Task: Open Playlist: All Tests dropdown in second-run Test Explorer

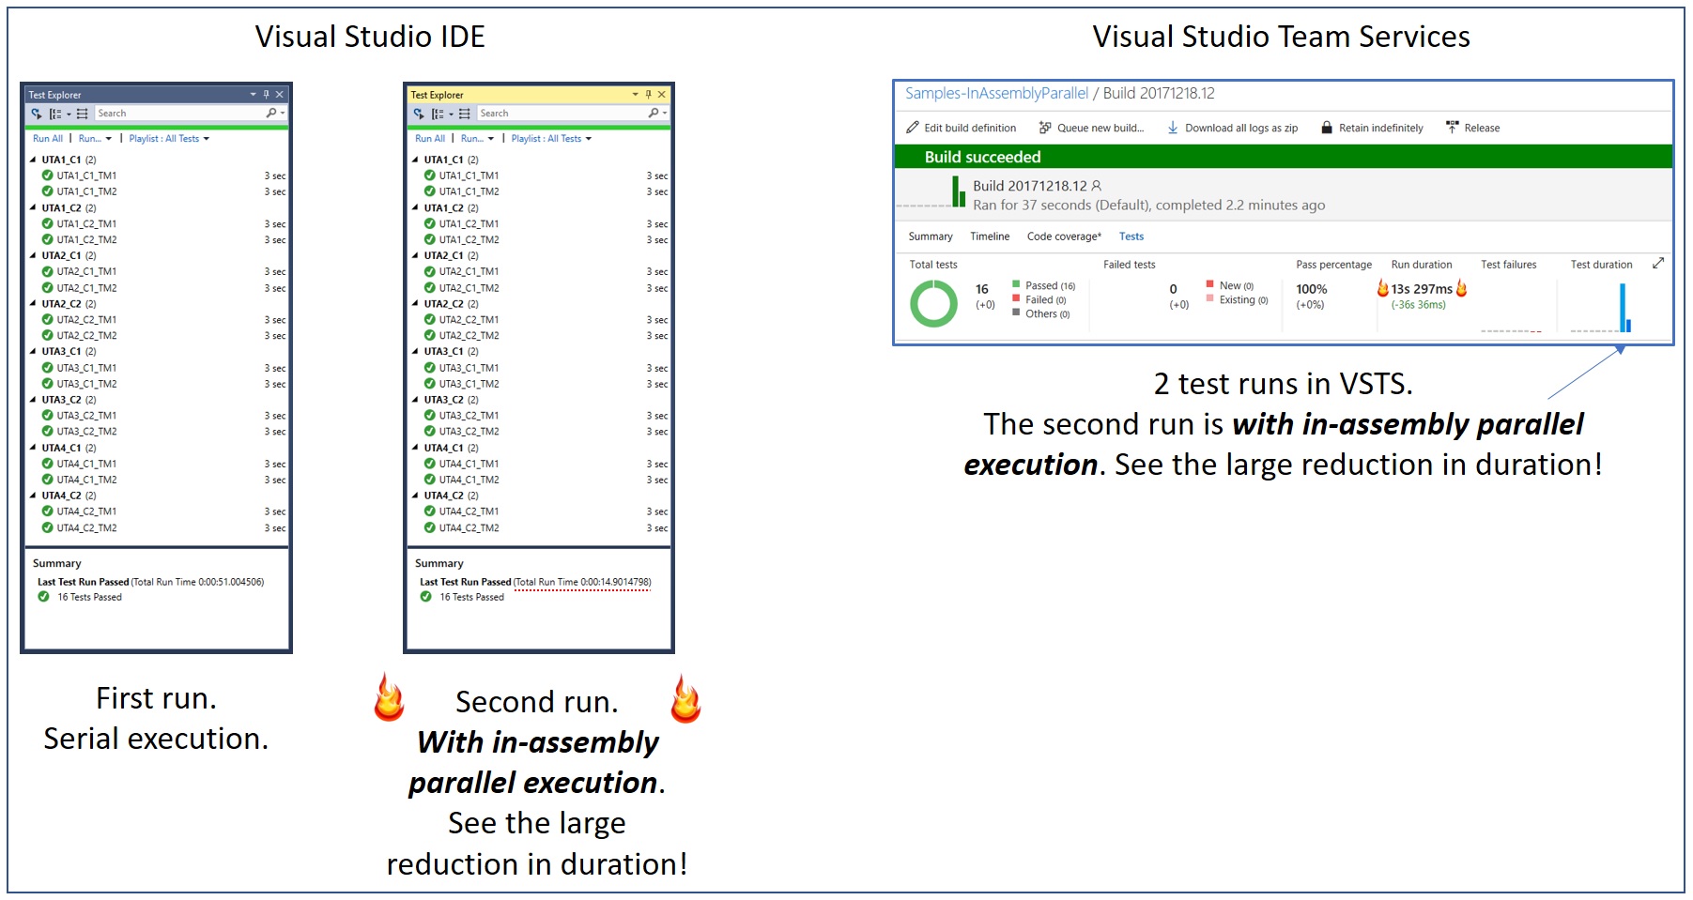Action: [x=551, y=139]
